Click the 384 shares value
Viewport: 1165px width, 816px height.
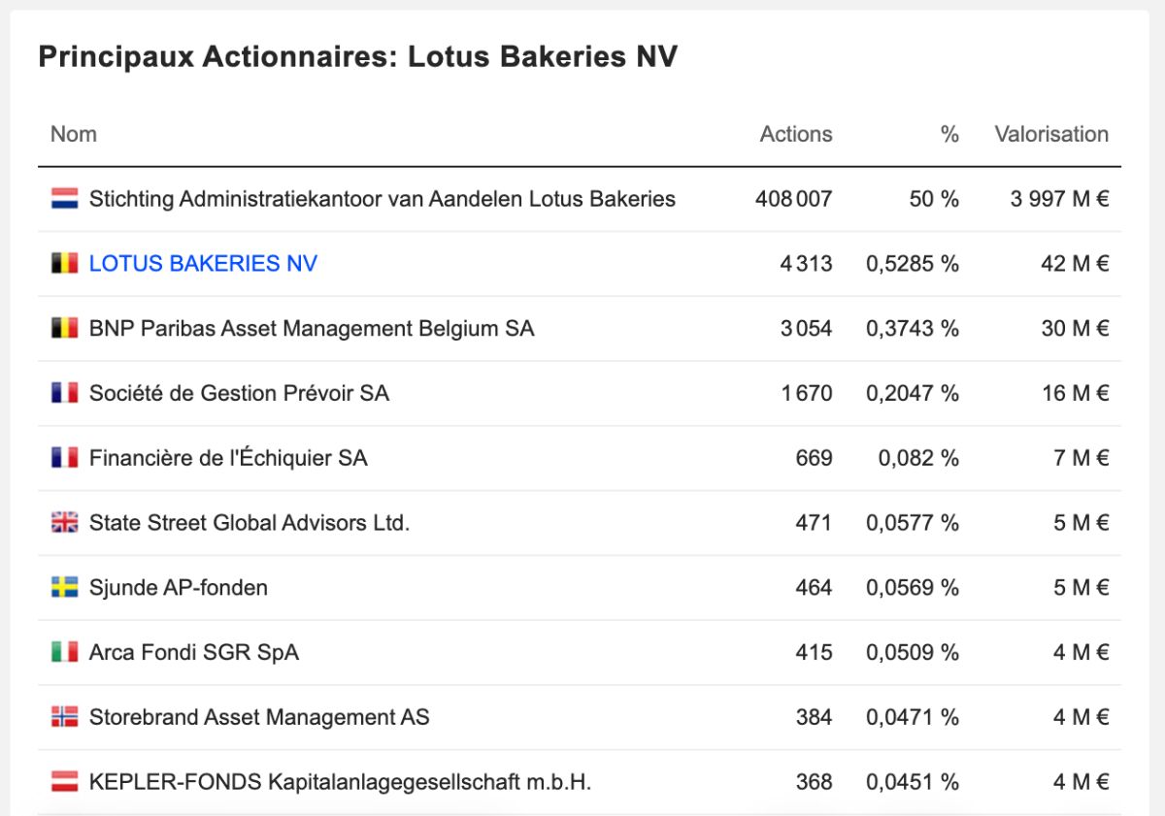814,717
